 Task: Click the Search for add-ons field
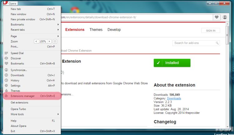pos(193,43)
